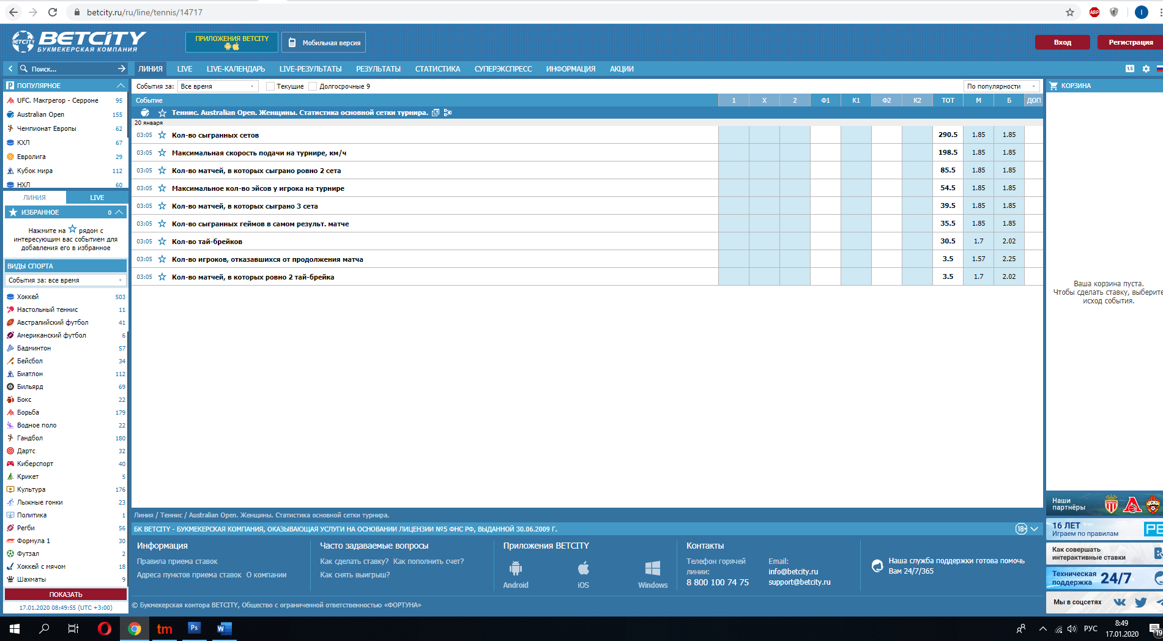The width and height of the screenshot is (1163, 641).
Task: Open Photoshop from the Windows taskbar
Action: pyautogui.click(x=194, y=628)
